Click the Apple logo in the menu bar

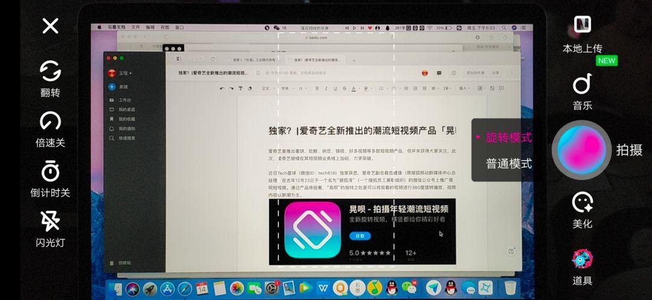[100, 27]
